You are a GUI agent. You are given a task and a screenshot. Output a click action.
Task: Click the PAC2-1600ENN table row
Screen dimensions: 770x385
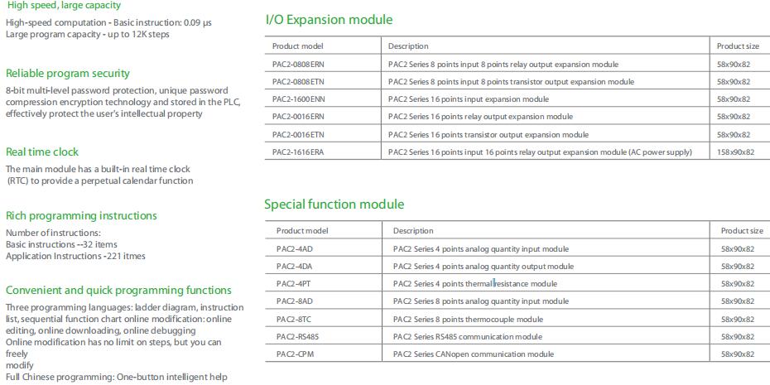point(517,99)
